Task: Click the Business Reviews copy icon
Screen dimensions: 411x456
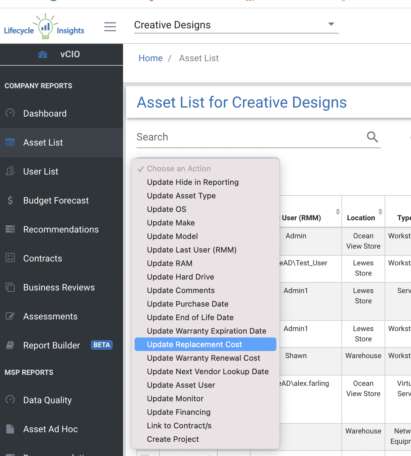Action: (10, 287)
